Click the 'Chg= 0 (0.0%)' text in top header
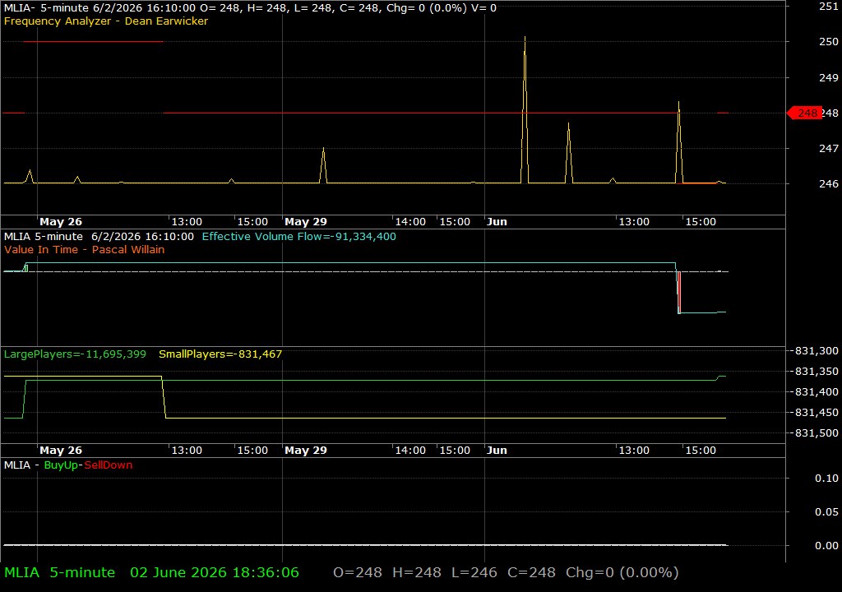This screenshot has width=842, height=592. [x=427, y=8]
